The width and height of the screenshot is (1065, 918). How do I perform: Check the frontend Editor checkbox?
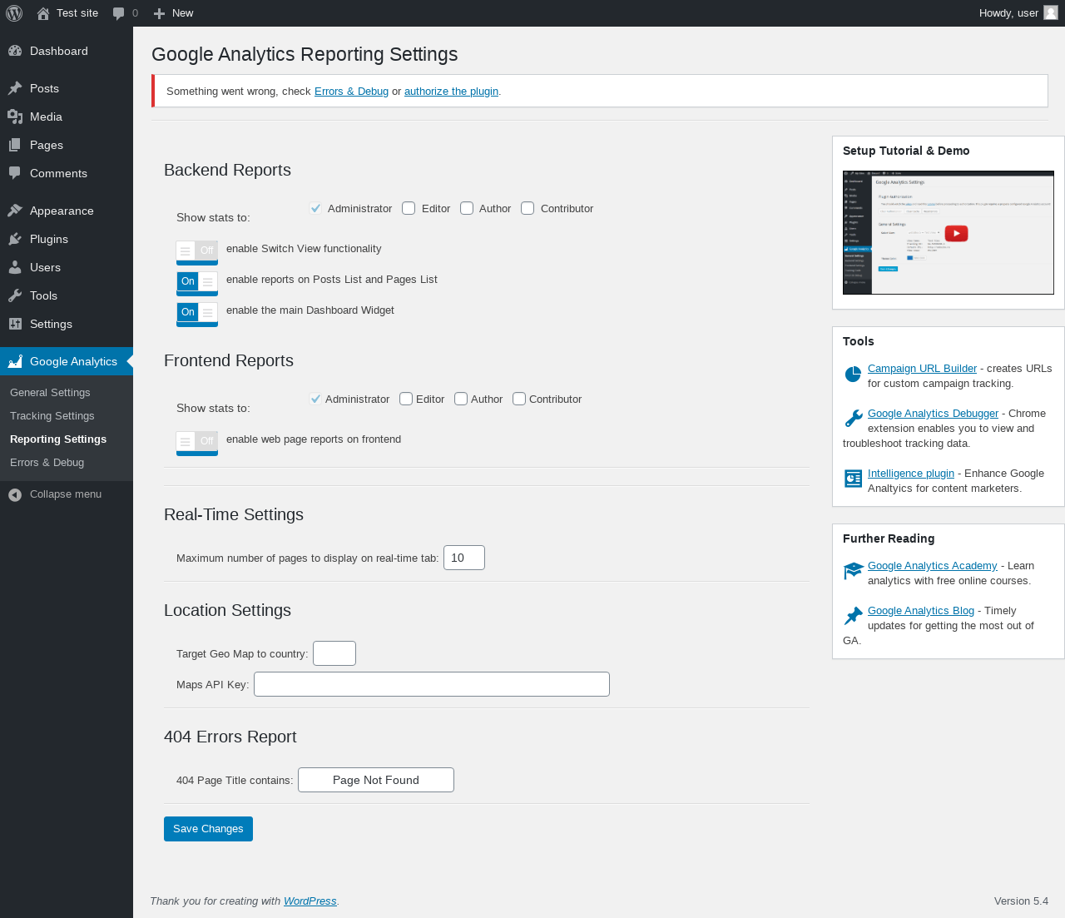click(406, 399)
